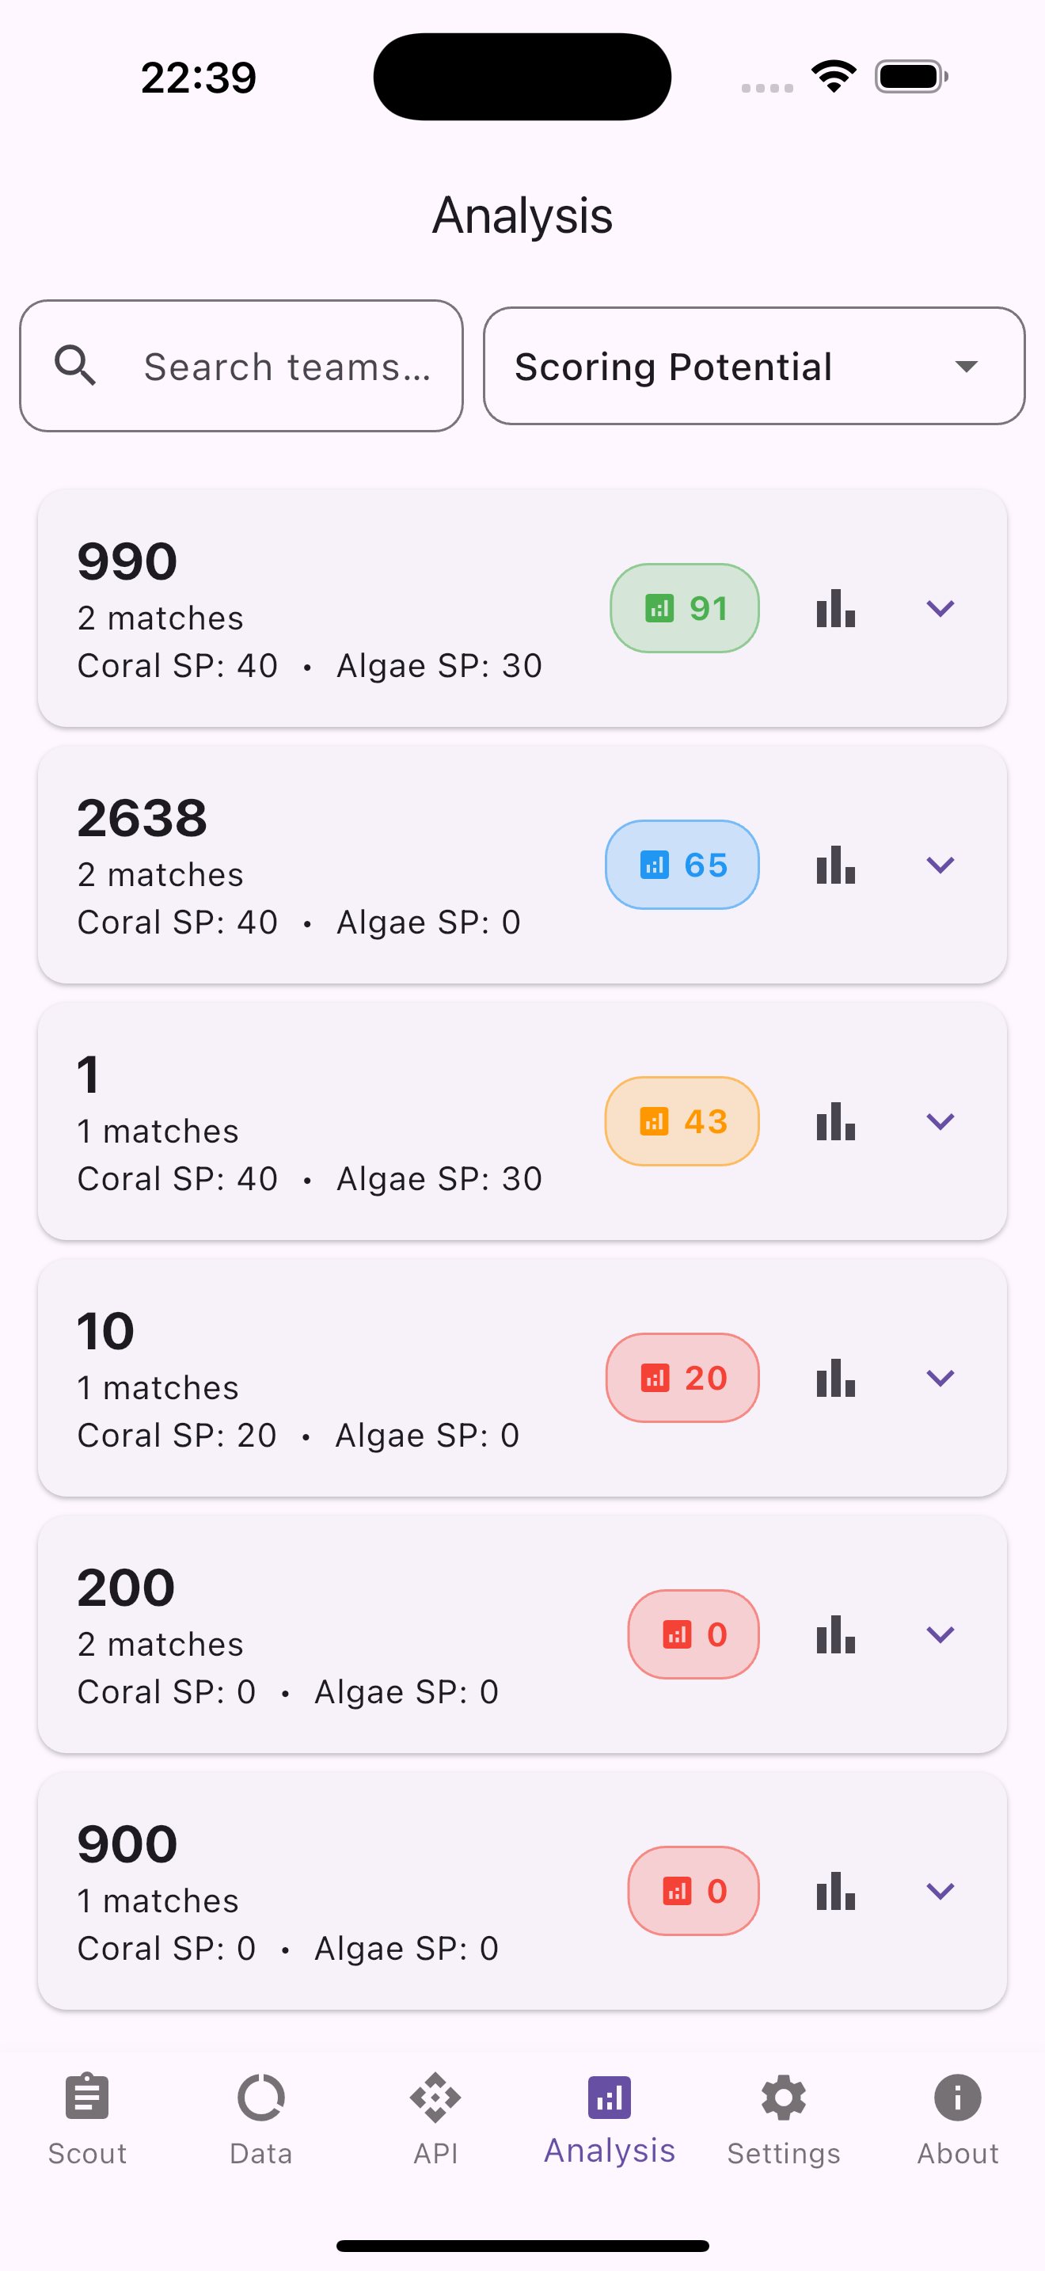Expand team 990 details chevron

[940, 608]
